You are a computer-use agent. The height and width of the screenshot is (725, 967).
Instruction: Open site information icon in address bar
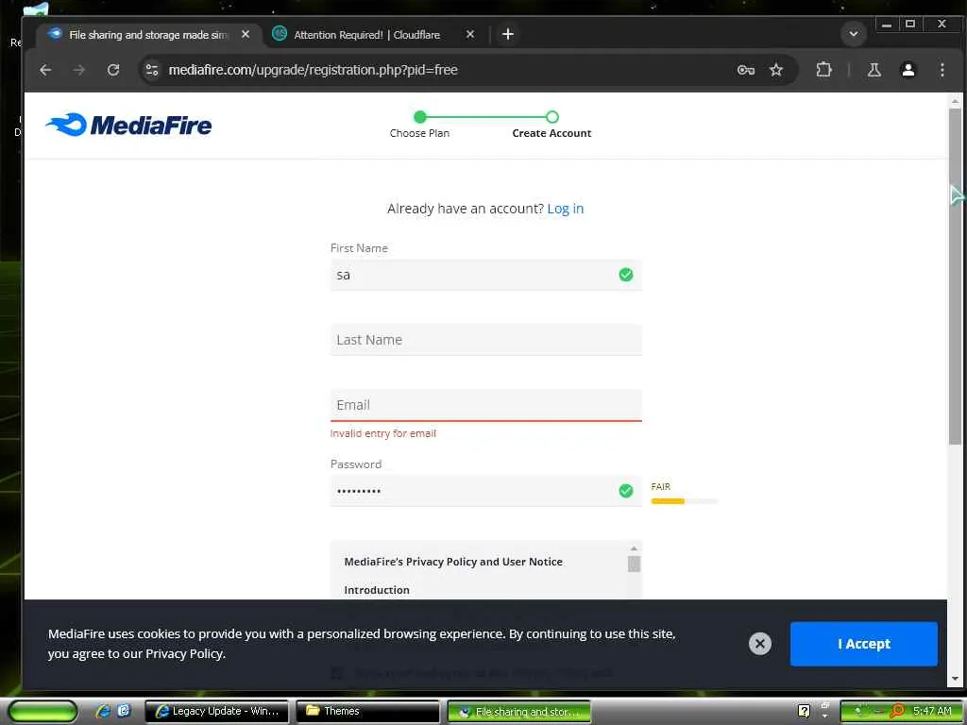point(152,70)
